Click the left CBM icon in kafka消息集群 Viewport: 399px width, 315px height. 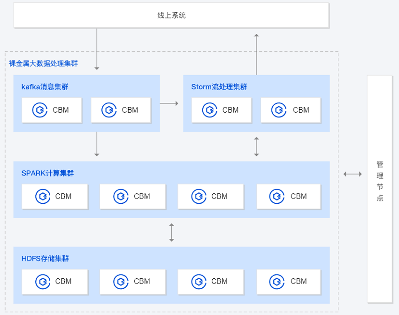[40, 110]
